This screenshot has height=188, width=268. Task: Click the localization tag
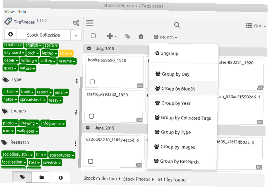tap(14, 162)
